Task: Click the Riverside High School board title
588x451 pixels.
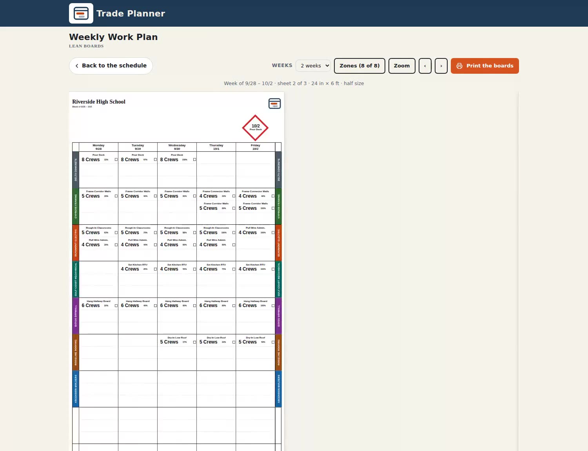Action: coord(99,102)
